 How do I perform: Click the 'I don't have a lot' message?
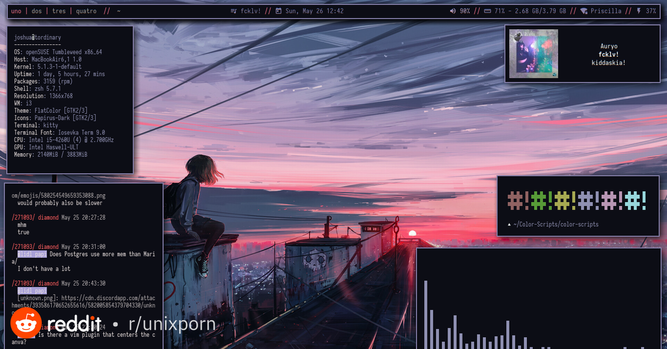pos(44,268)
